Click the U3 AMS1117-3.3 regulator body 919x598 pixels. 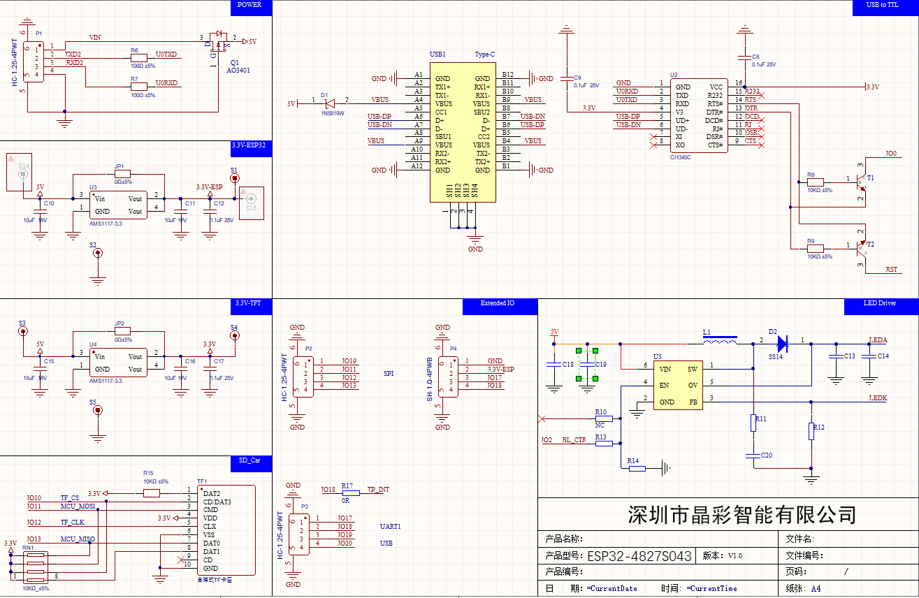(x=118, y=205)
